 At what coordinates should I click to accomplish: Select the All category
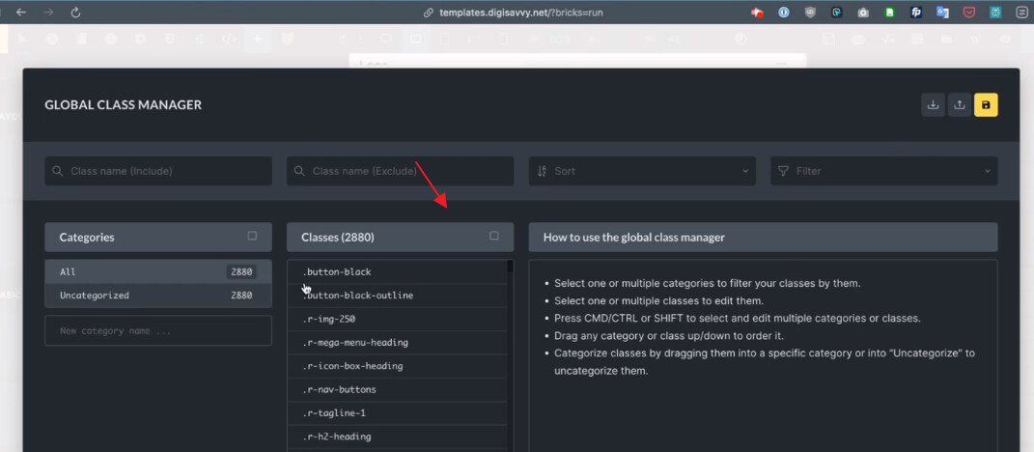(158, 271)
